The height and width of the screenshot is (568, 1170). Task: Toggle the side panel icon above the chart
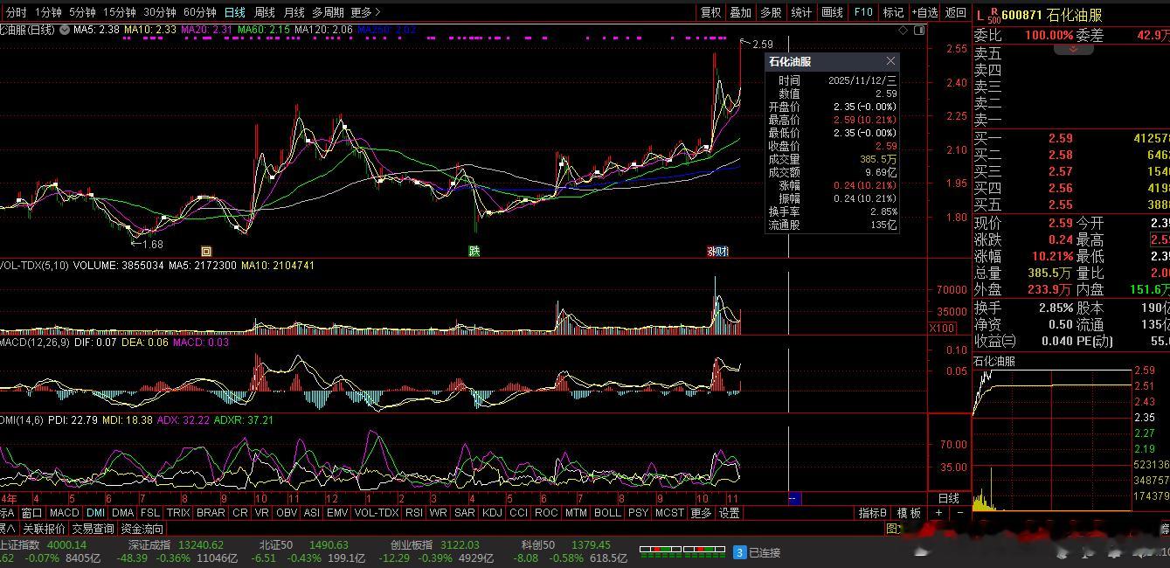coord(917,30)
